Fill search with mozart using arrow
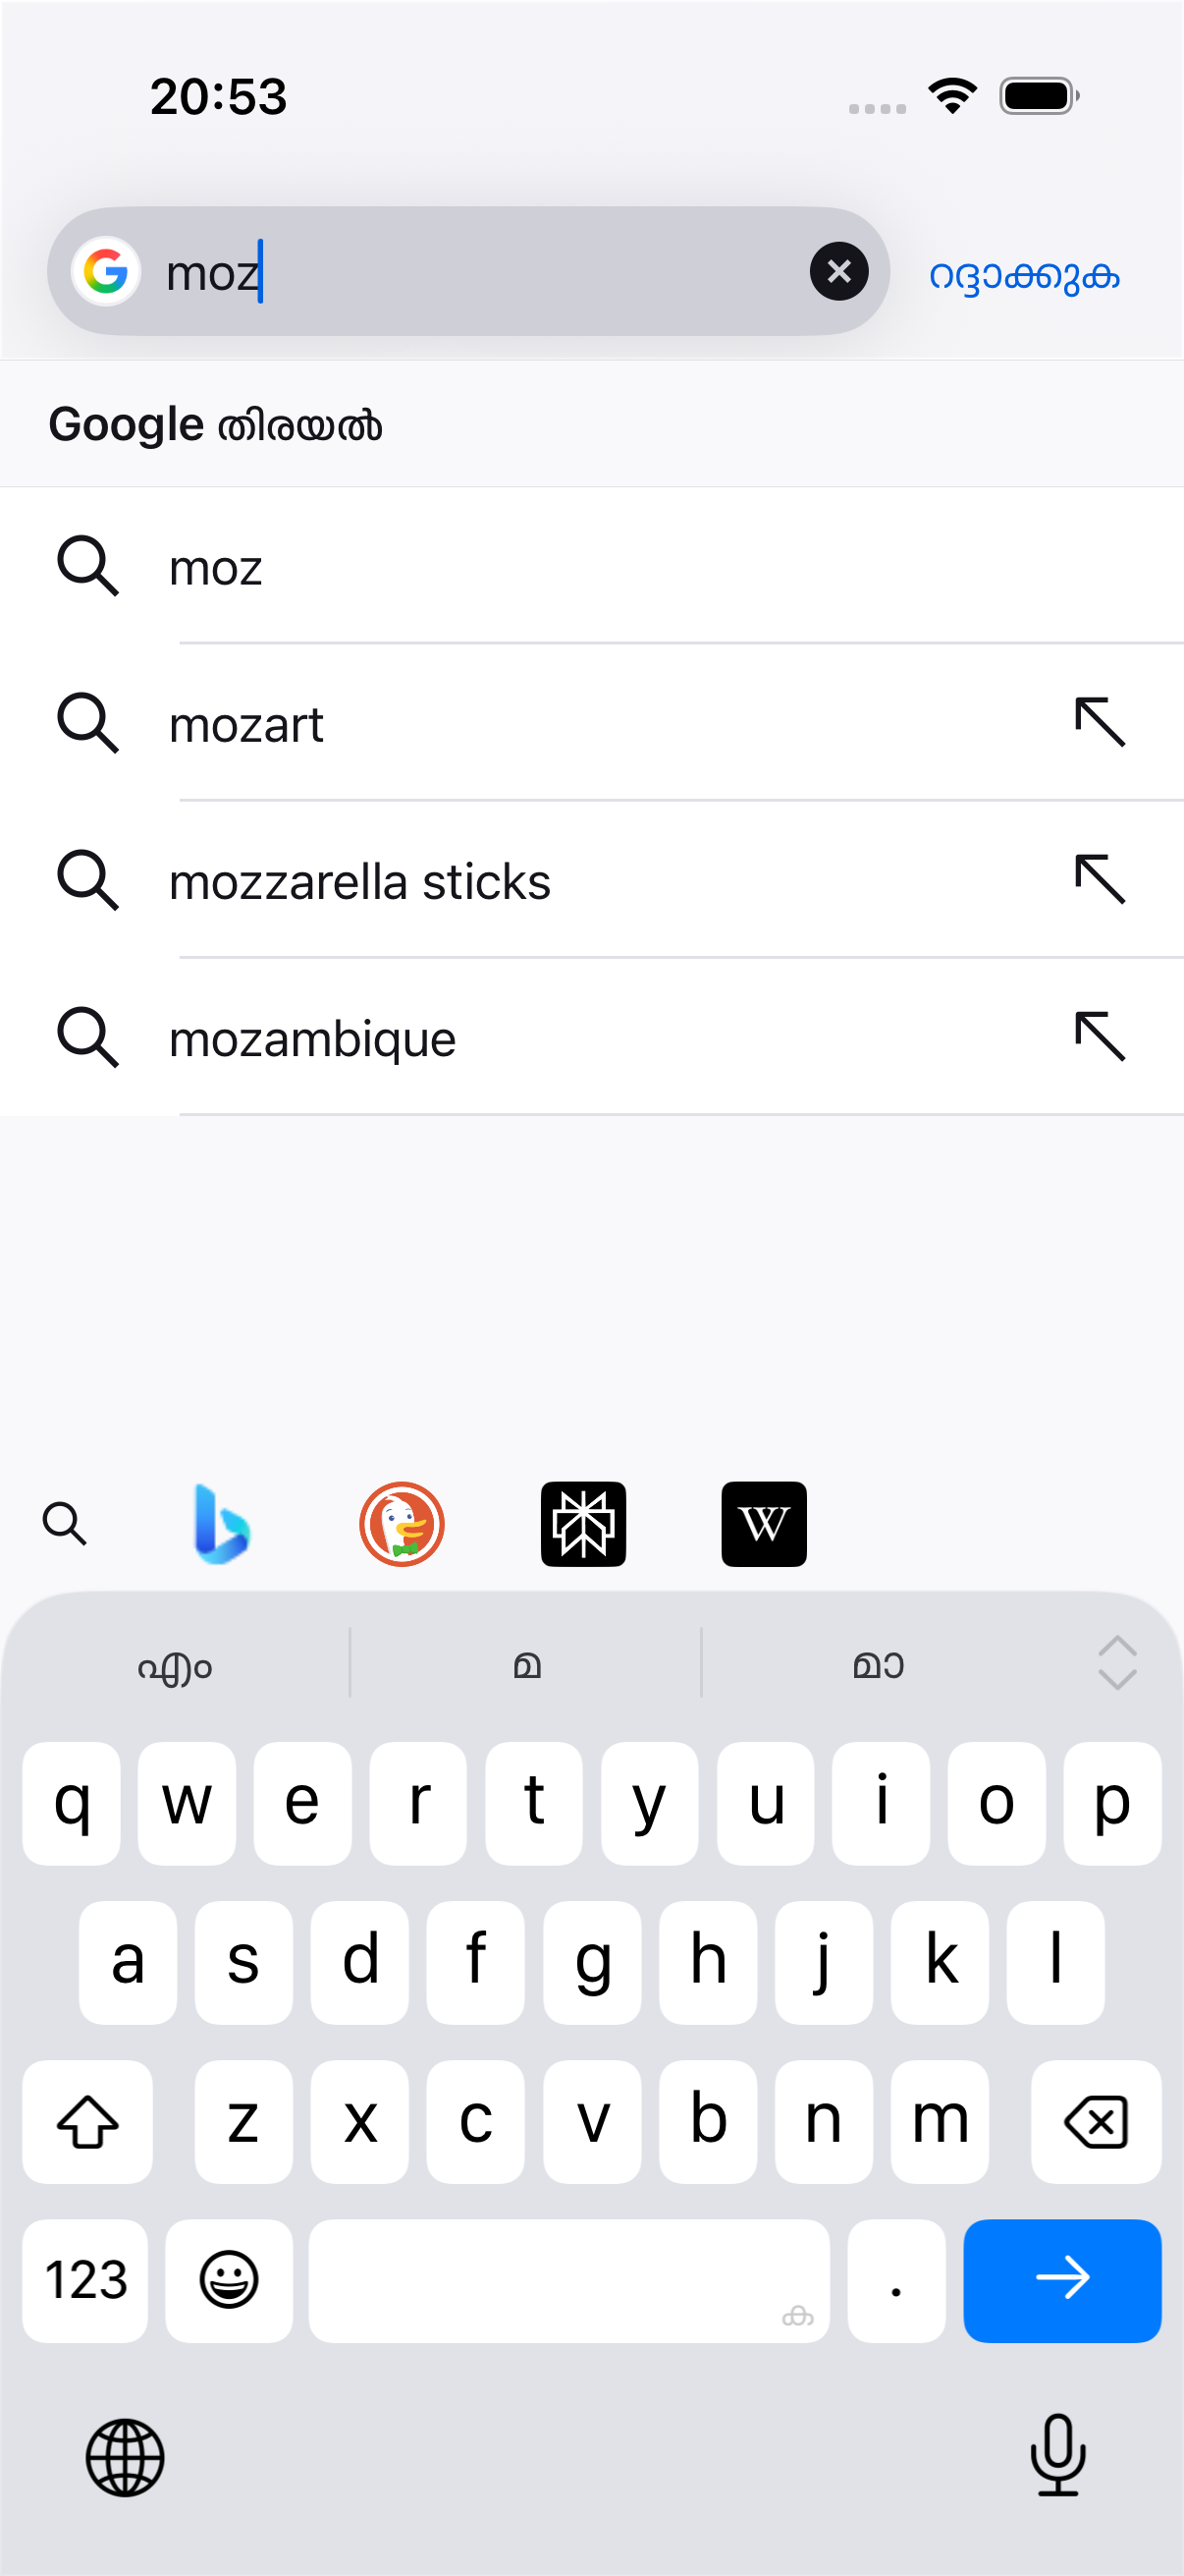 [1101, 722]
